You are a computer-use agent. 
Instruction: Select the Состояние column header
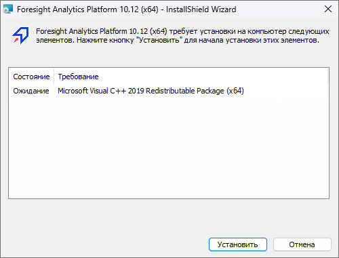pyautogui.click(x=31, y=77)
